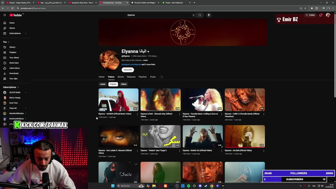Viewport: 336px width, 189px height.
Task: Search within the channel using the tab-bar magnifier
Action: pyautogui.click(x=162, y=77)
